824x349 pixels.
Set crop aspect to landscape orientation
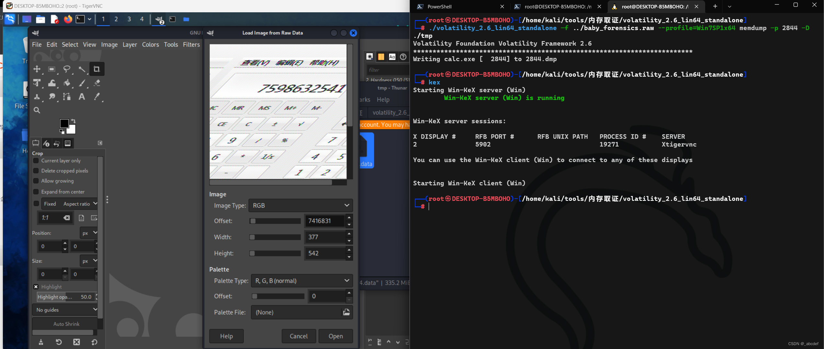pos(94,218)
